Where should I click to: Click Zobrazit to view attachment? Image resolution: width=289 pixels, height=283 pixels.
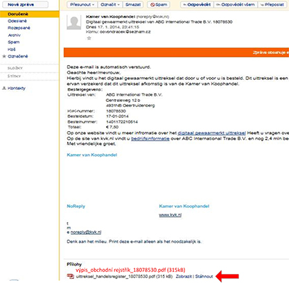(x=184, y=276)
